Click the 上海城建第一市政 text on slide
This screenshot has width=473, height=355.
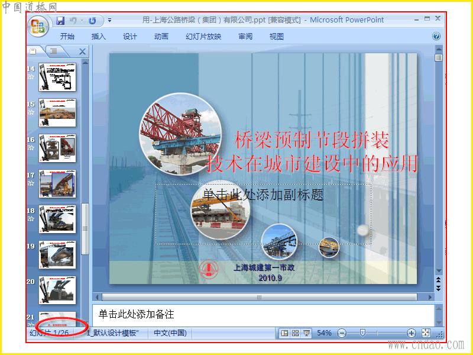click(264, 268)
